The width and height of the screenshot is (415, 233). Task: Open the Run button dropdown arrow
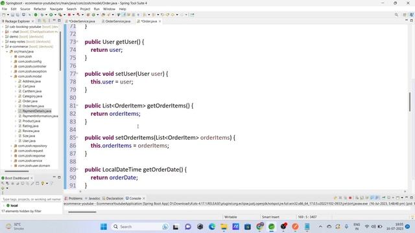tap(54, 15)
